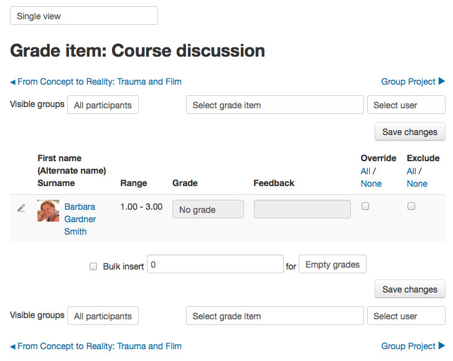Click the top left back arrow icon

click(12, 82)
